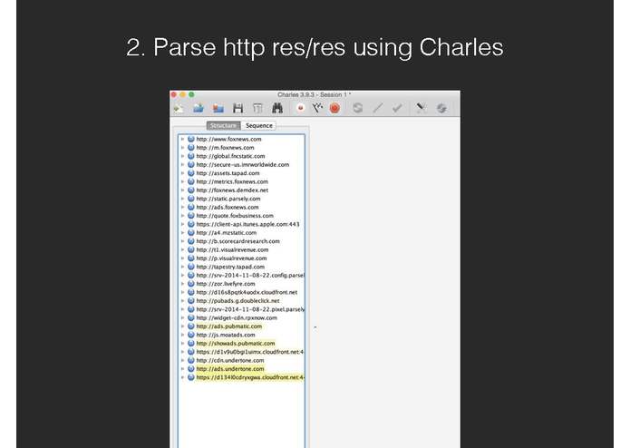Expand the static.parsely.com node
Image resolution: width=630 pixels, height=448 pixels.
[x=183, y=199]
